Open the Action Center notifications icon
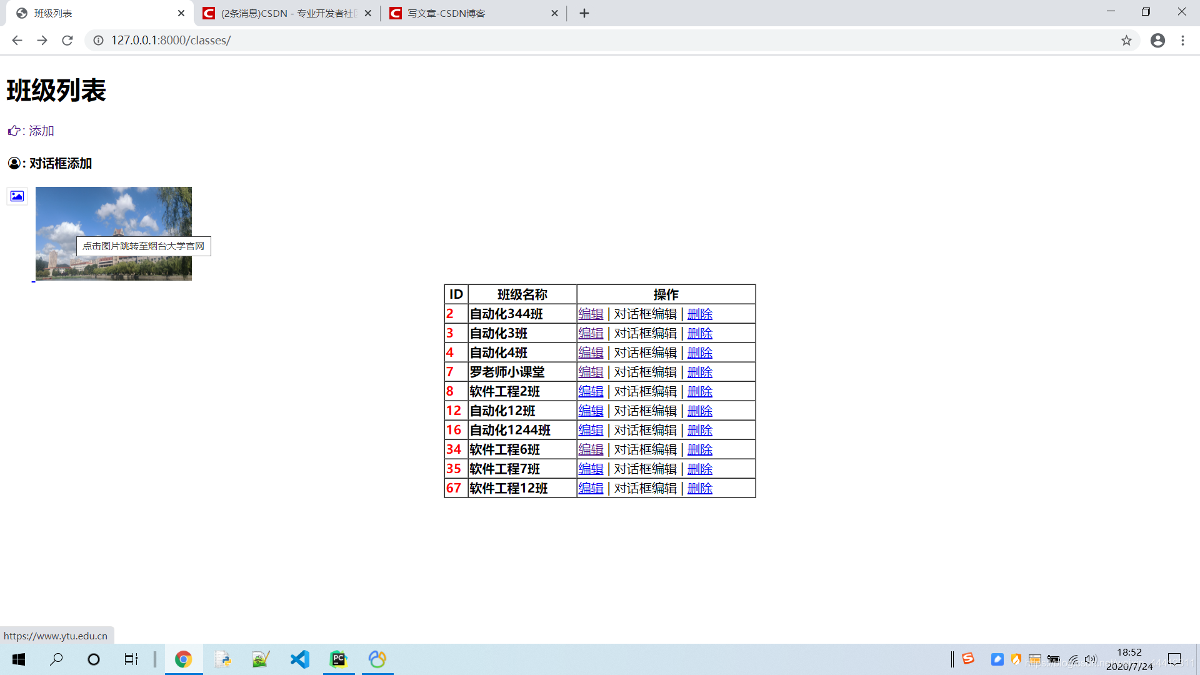This screenshot has width=1200, height=675. point(1174,659)
